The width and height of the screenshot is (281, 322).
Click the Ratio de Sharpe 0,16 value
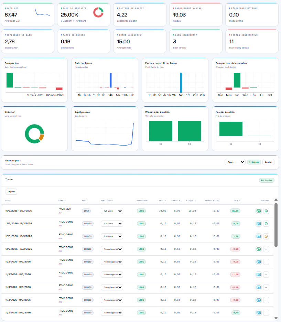[x=65, y=42]
